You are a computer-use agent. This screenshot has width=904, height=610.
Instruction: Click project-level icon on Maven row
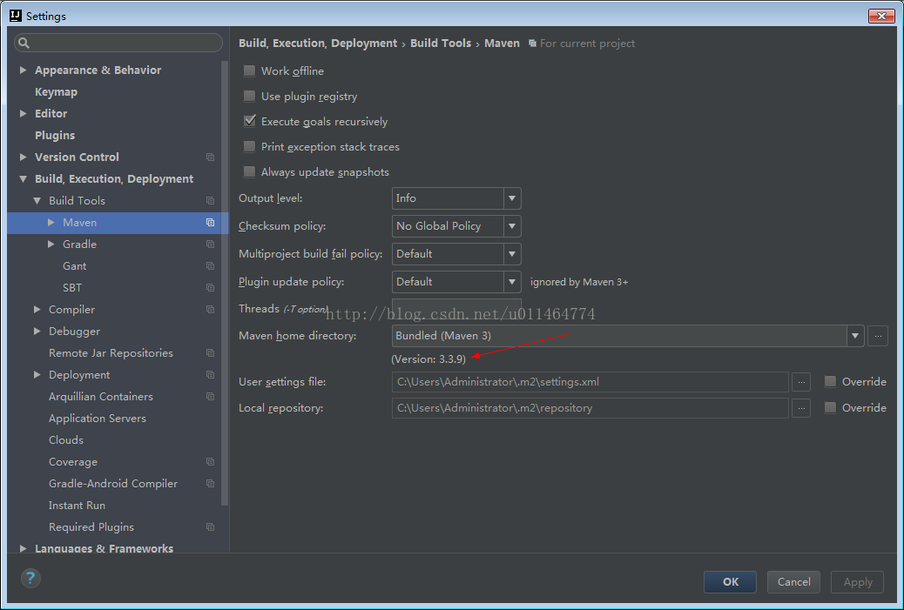[x=211, y=223]
